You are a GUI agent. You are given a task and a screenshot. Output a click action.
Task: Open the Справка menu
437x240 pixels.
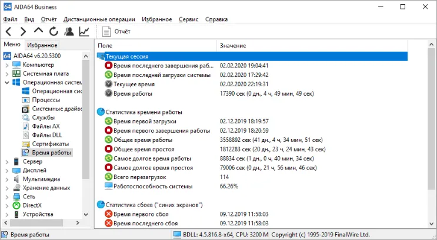pos(216,19)
